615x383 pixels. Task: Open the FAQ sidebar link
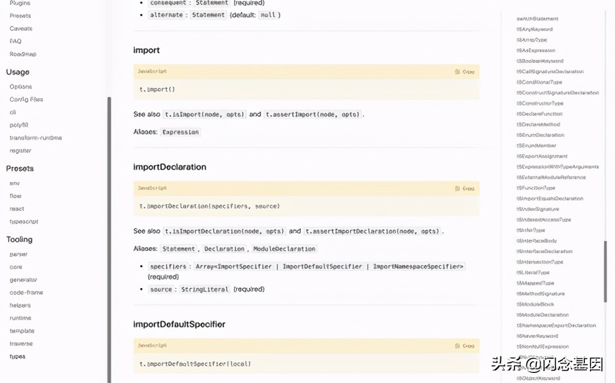(16, 41)
